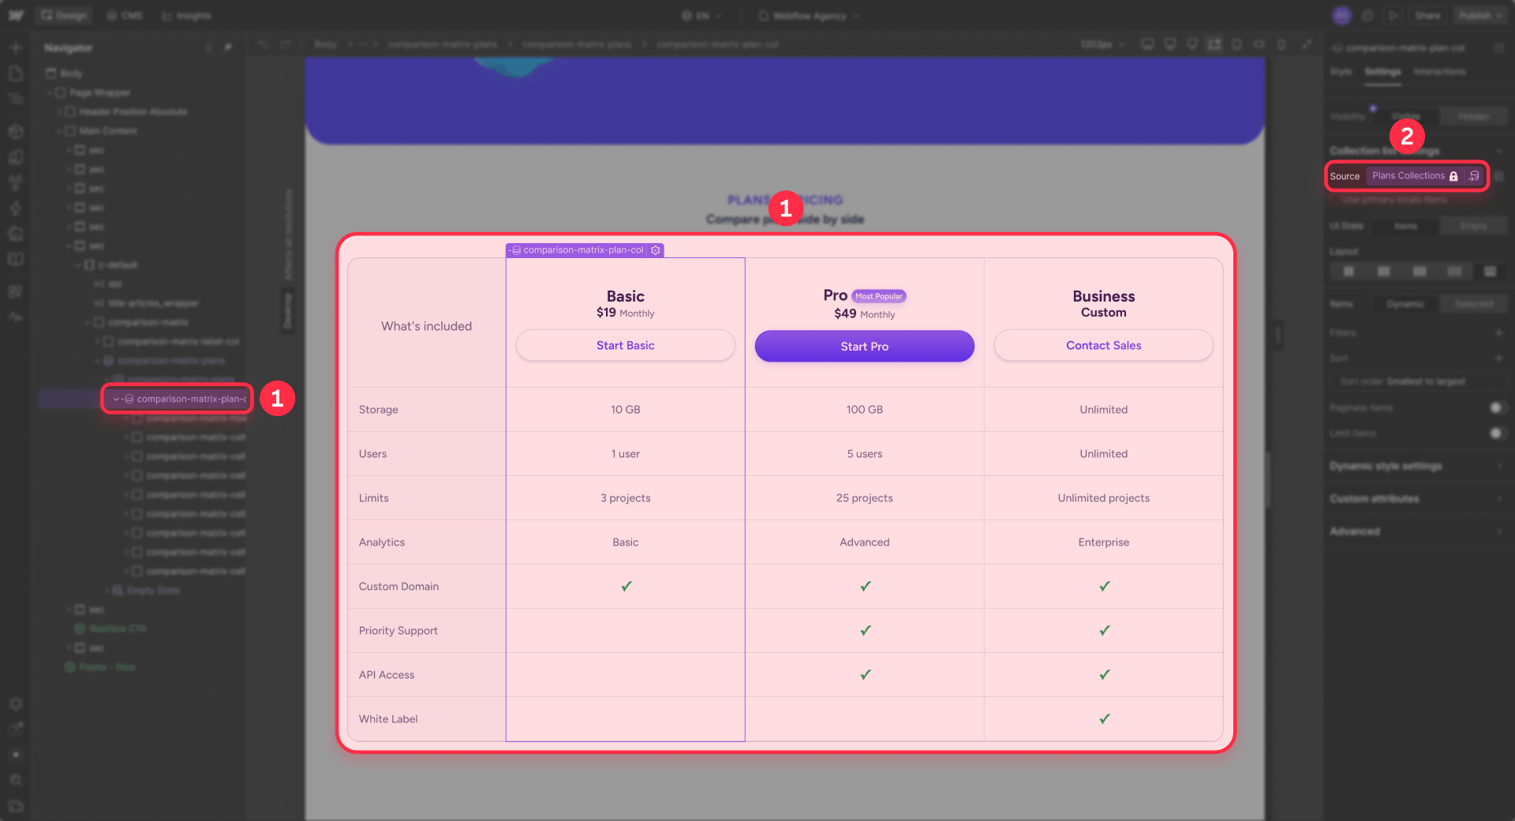Open settings gear on comparison-matrix-plan-col label

(x=656, y=250)
